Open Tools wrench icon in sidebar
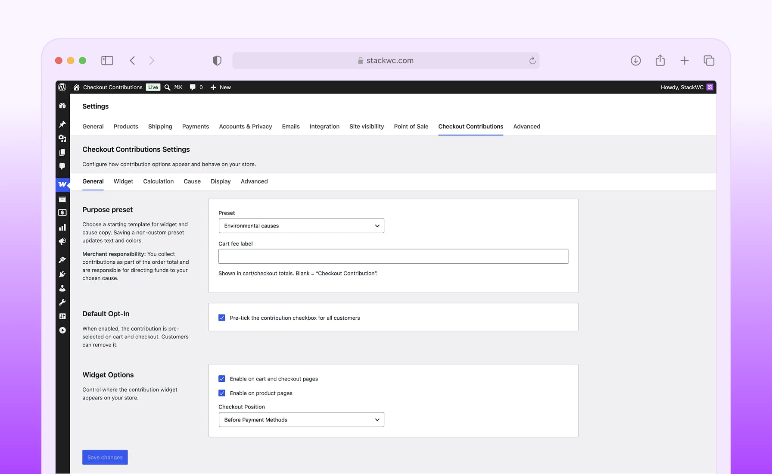The width and height of the screenshot is (772, 474). pos(62,302)
